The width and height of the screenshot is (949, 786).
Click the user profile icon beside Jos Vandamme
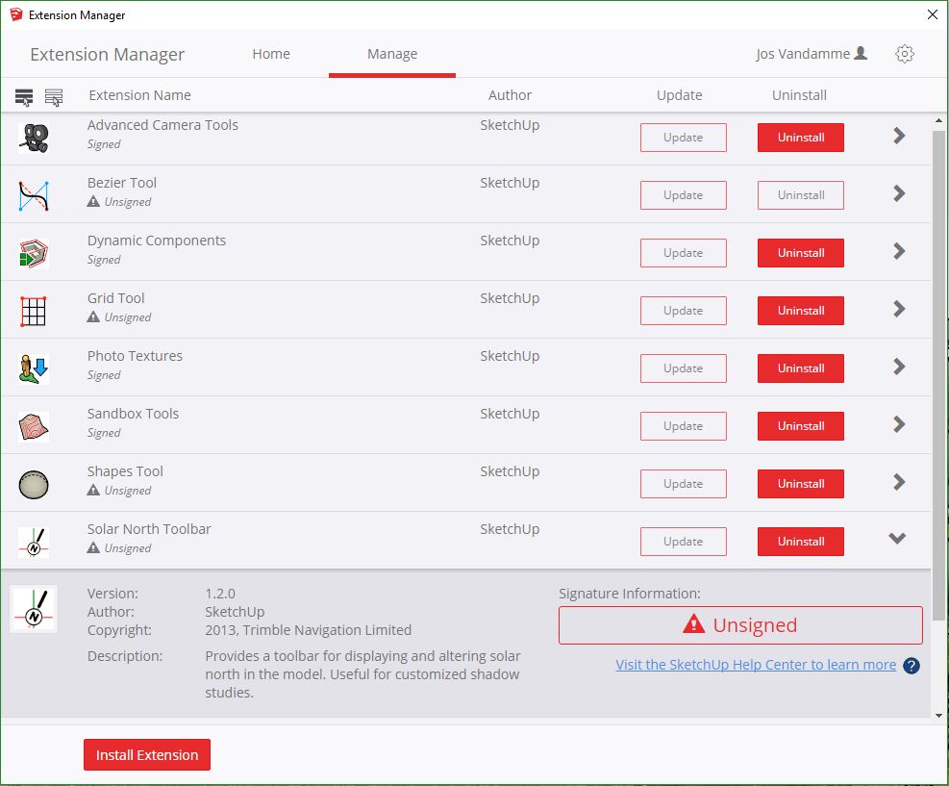click(x=860, y=53)
